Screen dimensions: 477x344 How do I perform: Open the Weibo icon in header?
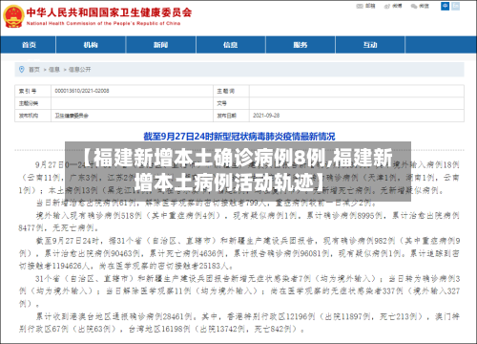point(387,6)
